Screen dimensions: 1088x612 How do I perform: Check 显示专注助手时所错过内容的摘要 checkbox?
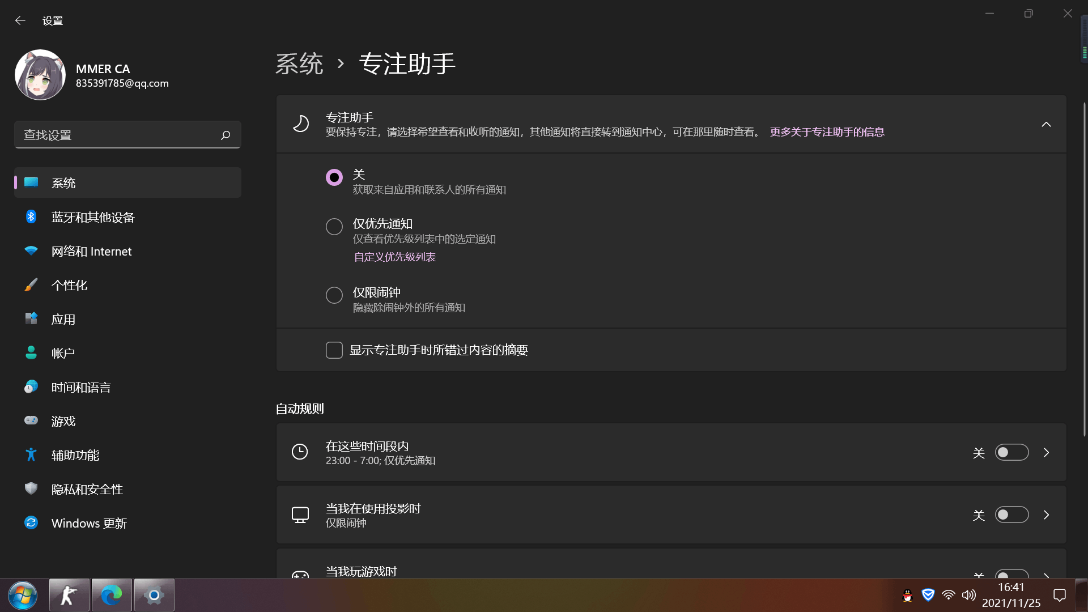tap(334, 350)
